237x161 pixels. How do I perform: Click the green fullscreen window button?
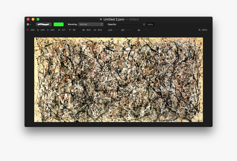pyautogui.click(x=38, y=19)
